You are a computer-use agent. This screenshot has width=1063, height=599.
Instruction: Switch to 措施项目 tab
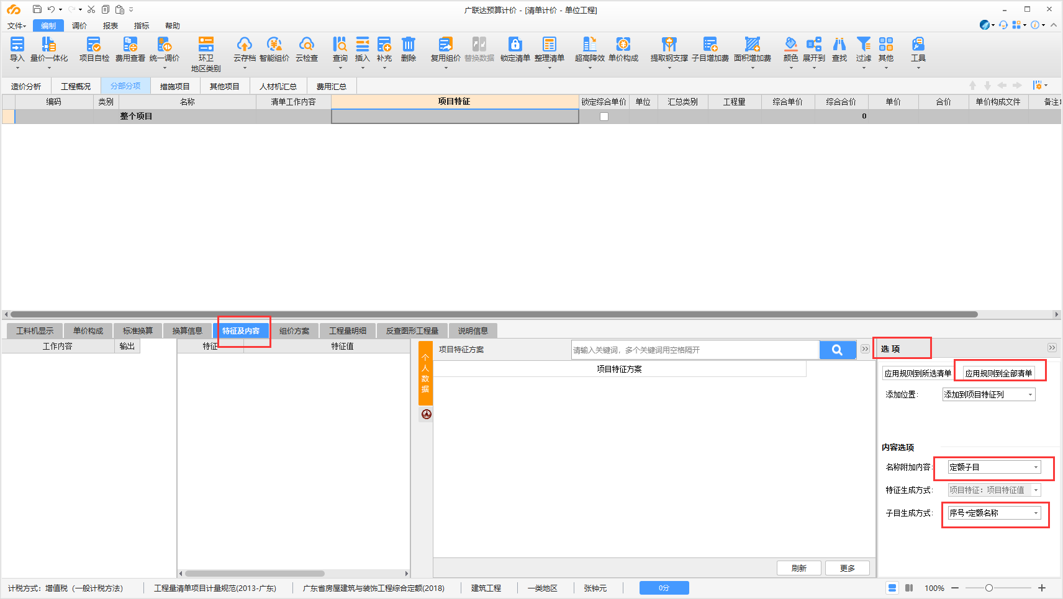coord(175,86)
